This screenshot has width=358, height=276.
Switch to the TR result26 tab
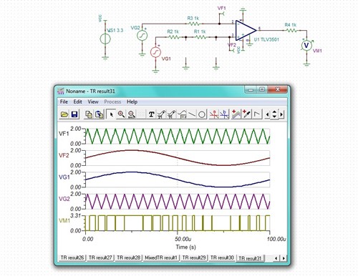[72, 257]
